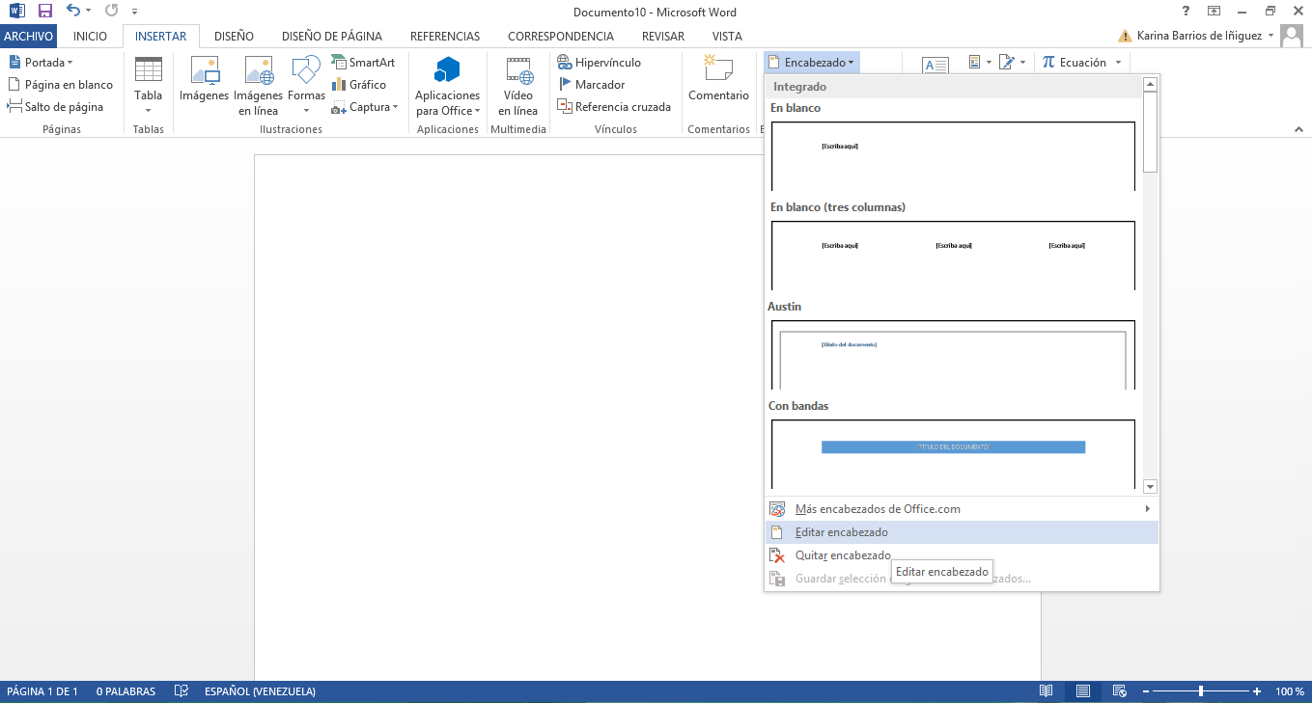Insert a SmartArt graphic
This screenshot has width=1312, height=703.
(x=363, y=62)
